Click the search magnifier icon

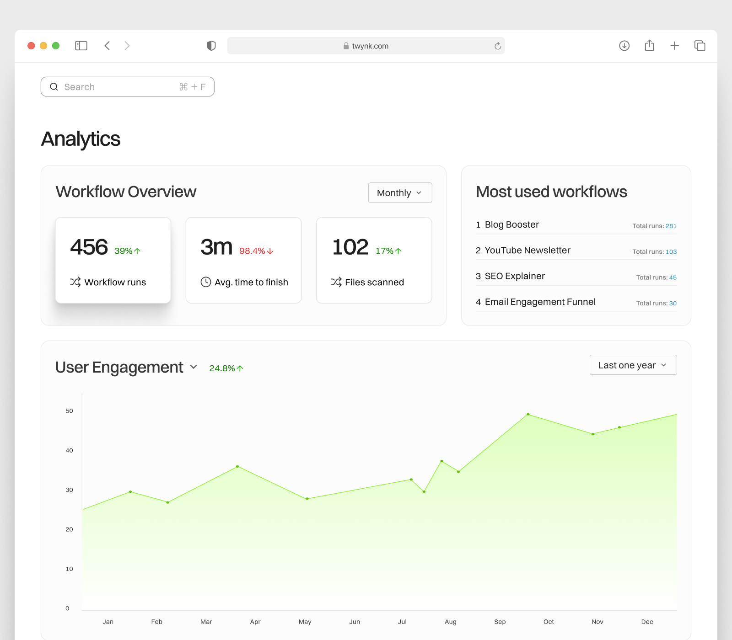coord(54,86)
